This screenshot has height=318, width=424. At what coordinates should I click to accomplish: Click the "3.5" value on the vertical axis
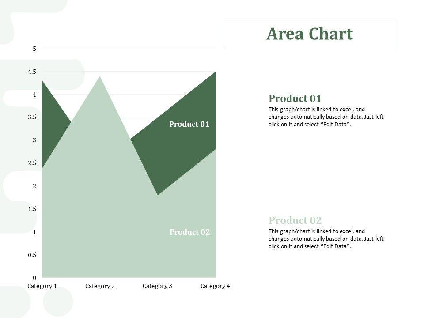32,117
